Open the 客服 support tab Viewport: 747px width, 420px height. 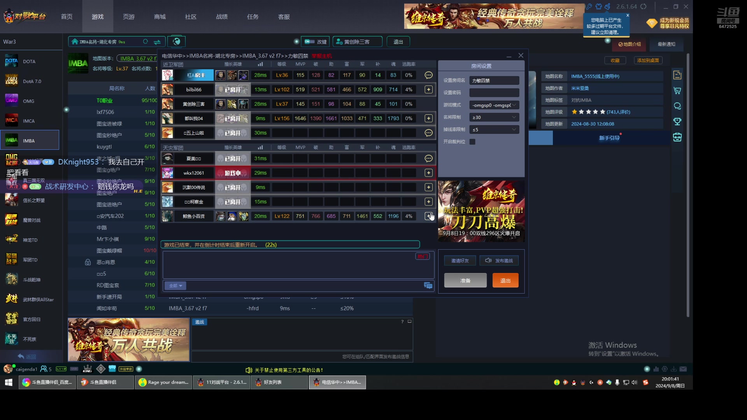click(x=284, y=17)
